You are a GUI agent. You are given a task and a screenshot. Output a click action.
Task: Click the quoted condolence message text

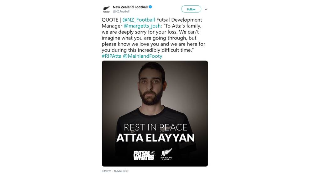(x=154, y=38)
